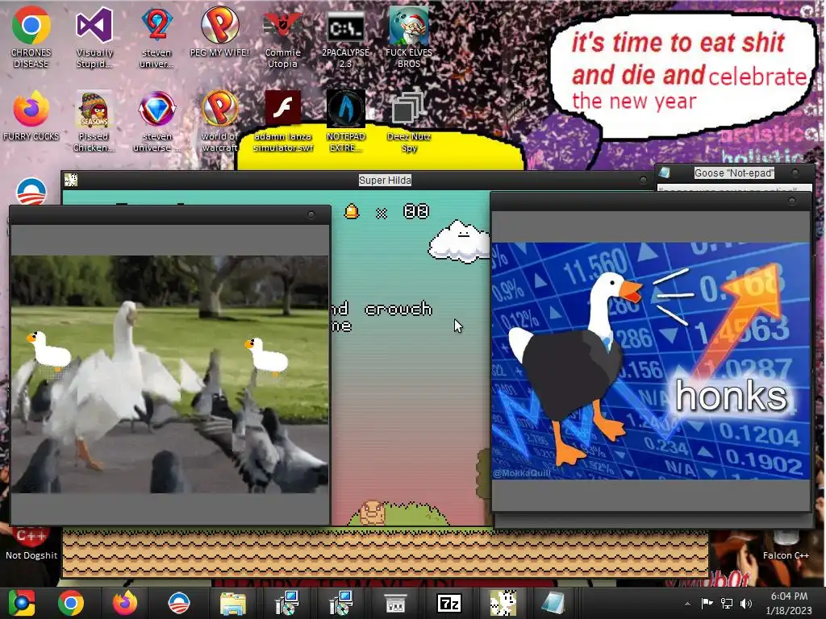Click the Start button on the taskbar
This screenshot has width=826, height=619.
[22, 603]
